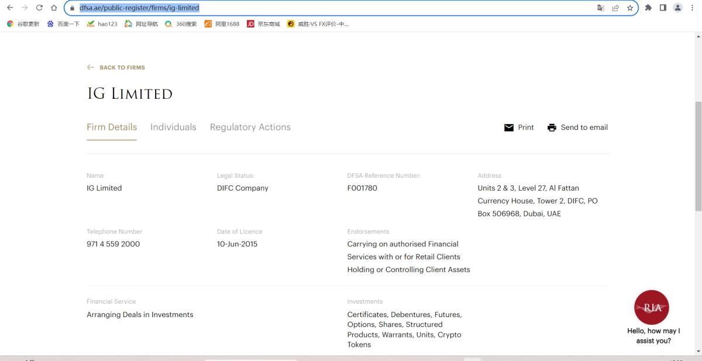Open the browser profile avatar
The image size is (702, 361).
(x=678, y=8)
